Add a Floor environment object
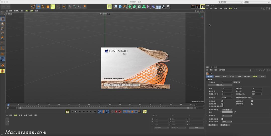 point(159,7)
